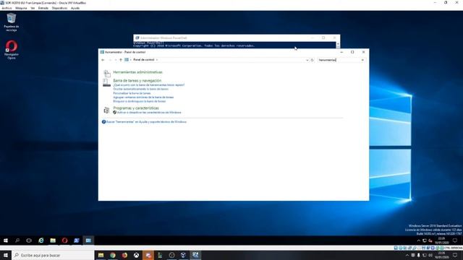Image resolution: width=463 pixels, height=260 pixels.
Task: Open the Ayuda menu in VirtualBox
Action: (x=75, y=8)
